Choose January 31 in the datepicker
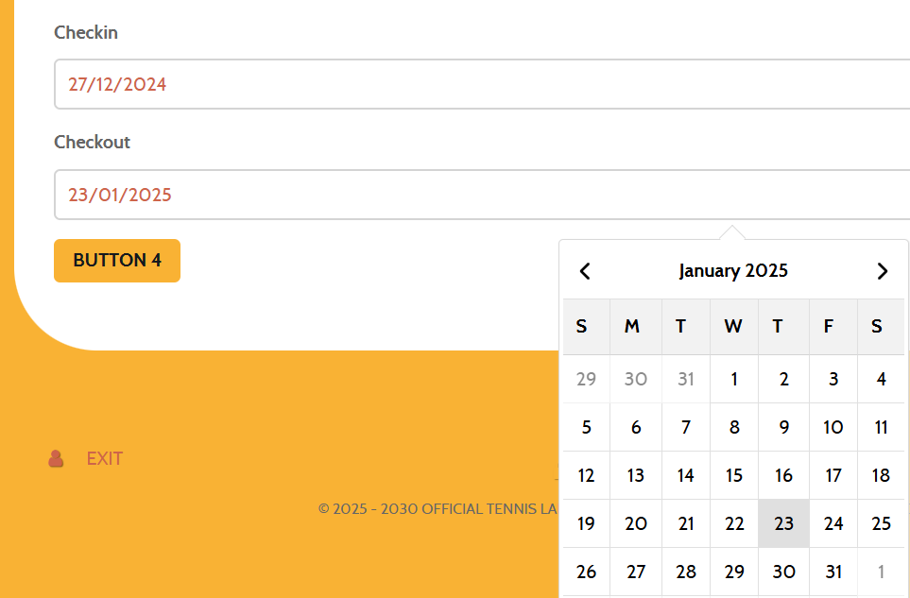Screen dimensions: 910x598 coord(833,572)
